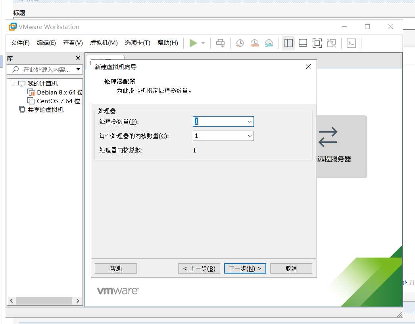Toggle the library sidebar view icon
Viewport: 415px width, 324px height.
coord(288,43)
